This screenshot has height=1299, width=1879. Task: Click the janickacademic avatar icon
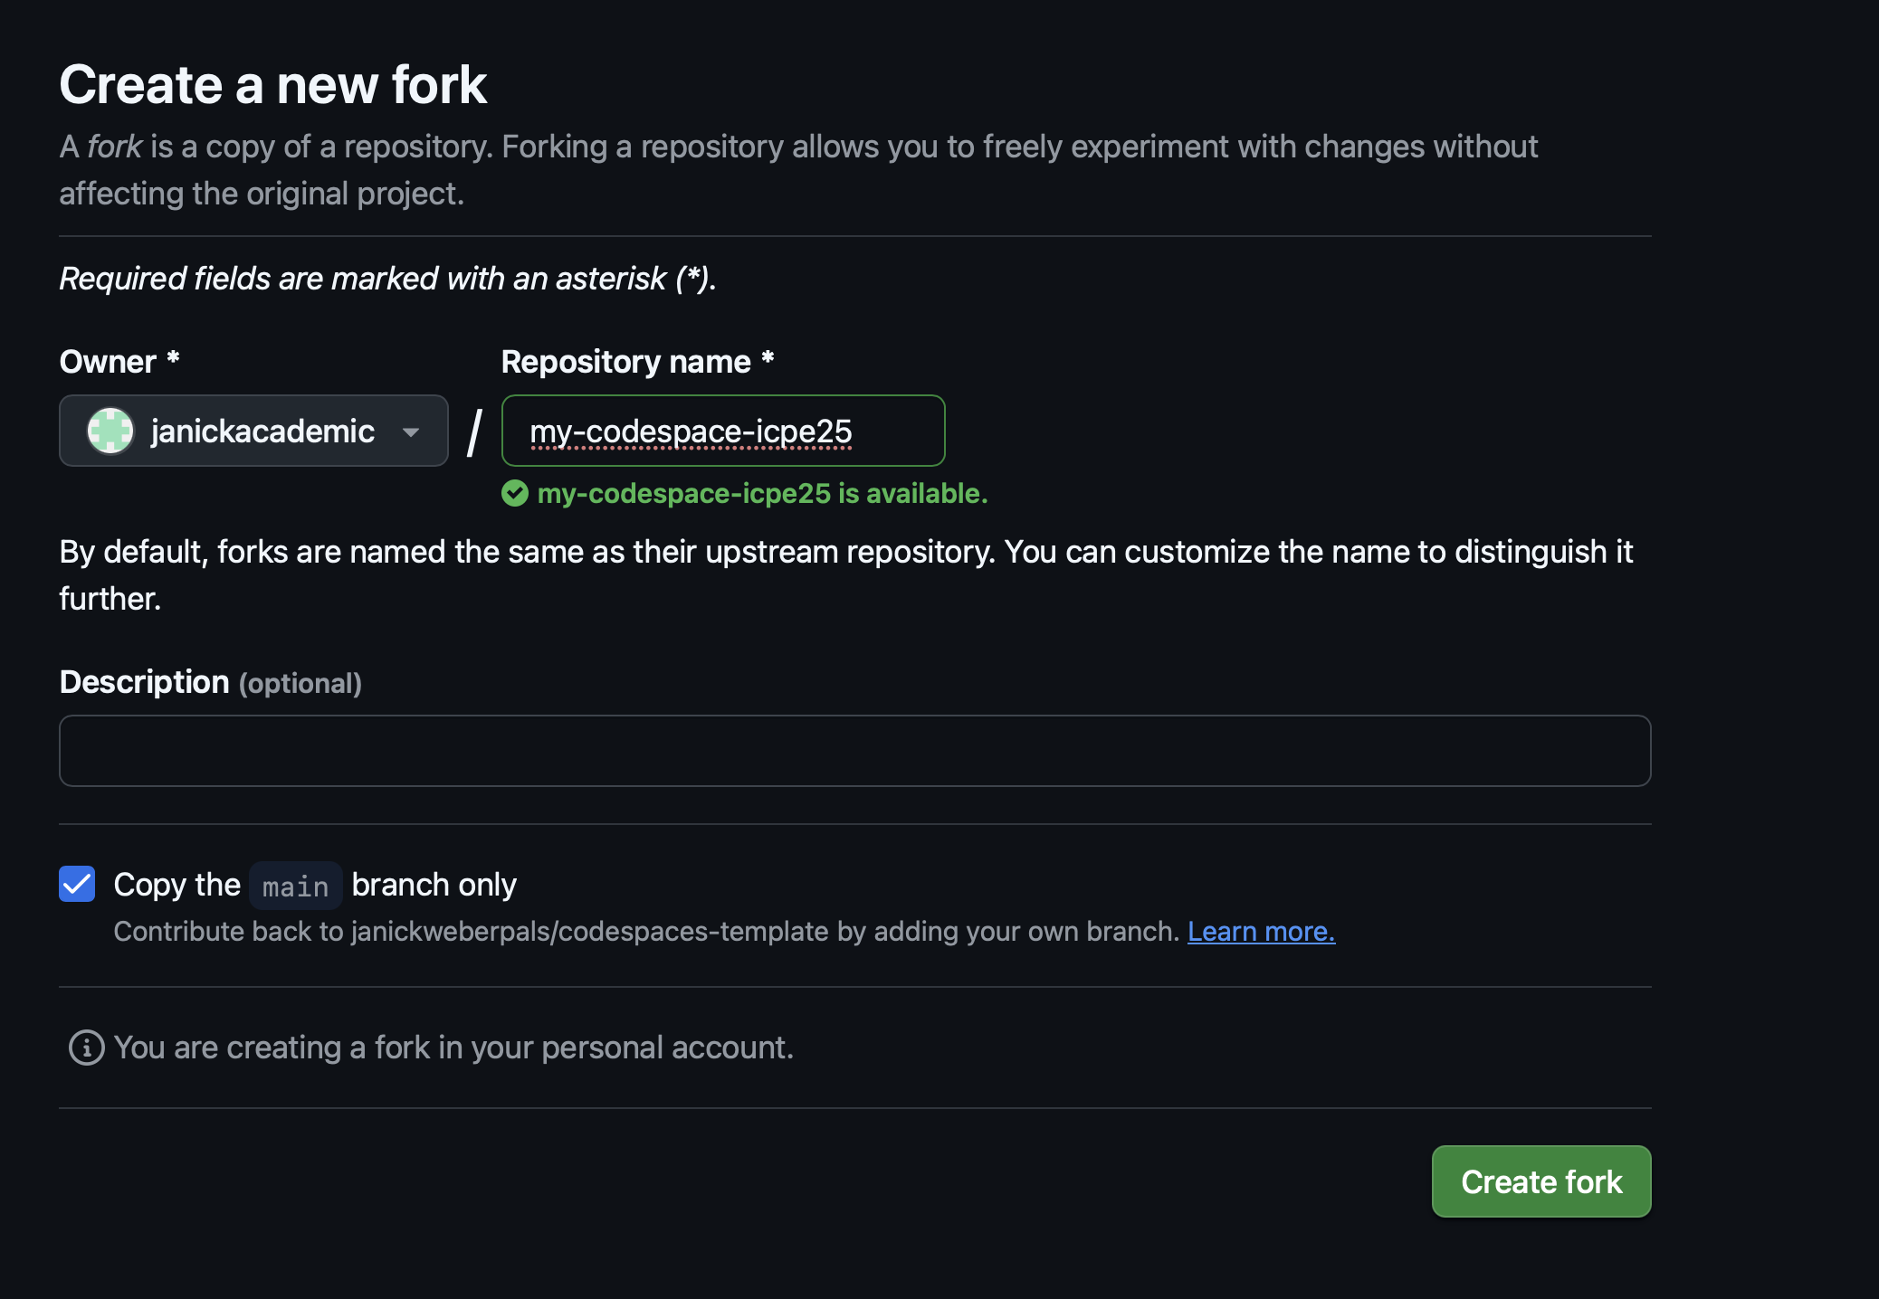(x=110, y=431)
